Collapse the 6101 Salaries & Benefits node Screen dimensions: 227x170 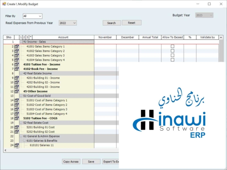24,141
